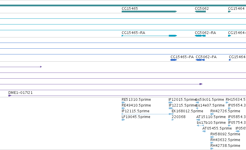Click the CG5062-PA coding sequence label

point(206,57)
